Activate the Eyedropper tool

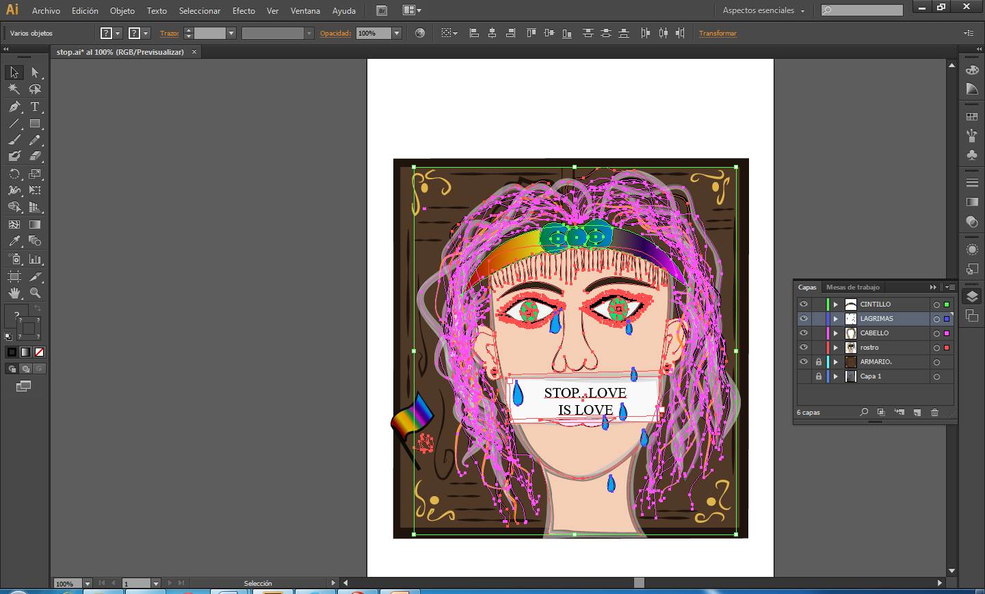tap(14, 241)
